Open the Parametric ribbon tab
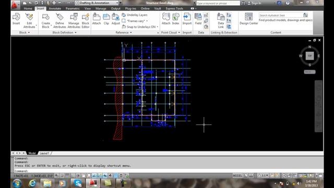Viewport: 334px width, 188px height. pyautogui.click(x=73, y=8)
